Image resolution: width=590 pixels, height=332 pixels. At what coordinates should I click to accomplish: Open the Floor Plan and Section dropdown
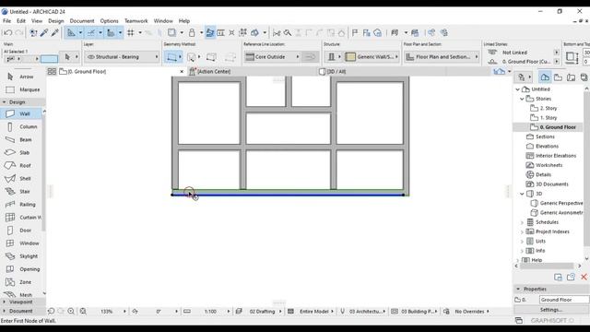click(x=442, y=57)
